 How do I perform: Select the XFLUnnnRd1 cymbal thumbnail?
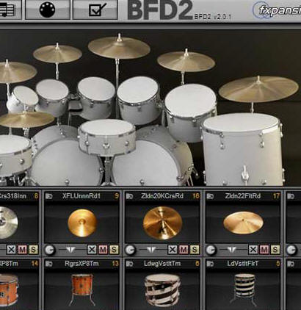click(x=82, y=223)
